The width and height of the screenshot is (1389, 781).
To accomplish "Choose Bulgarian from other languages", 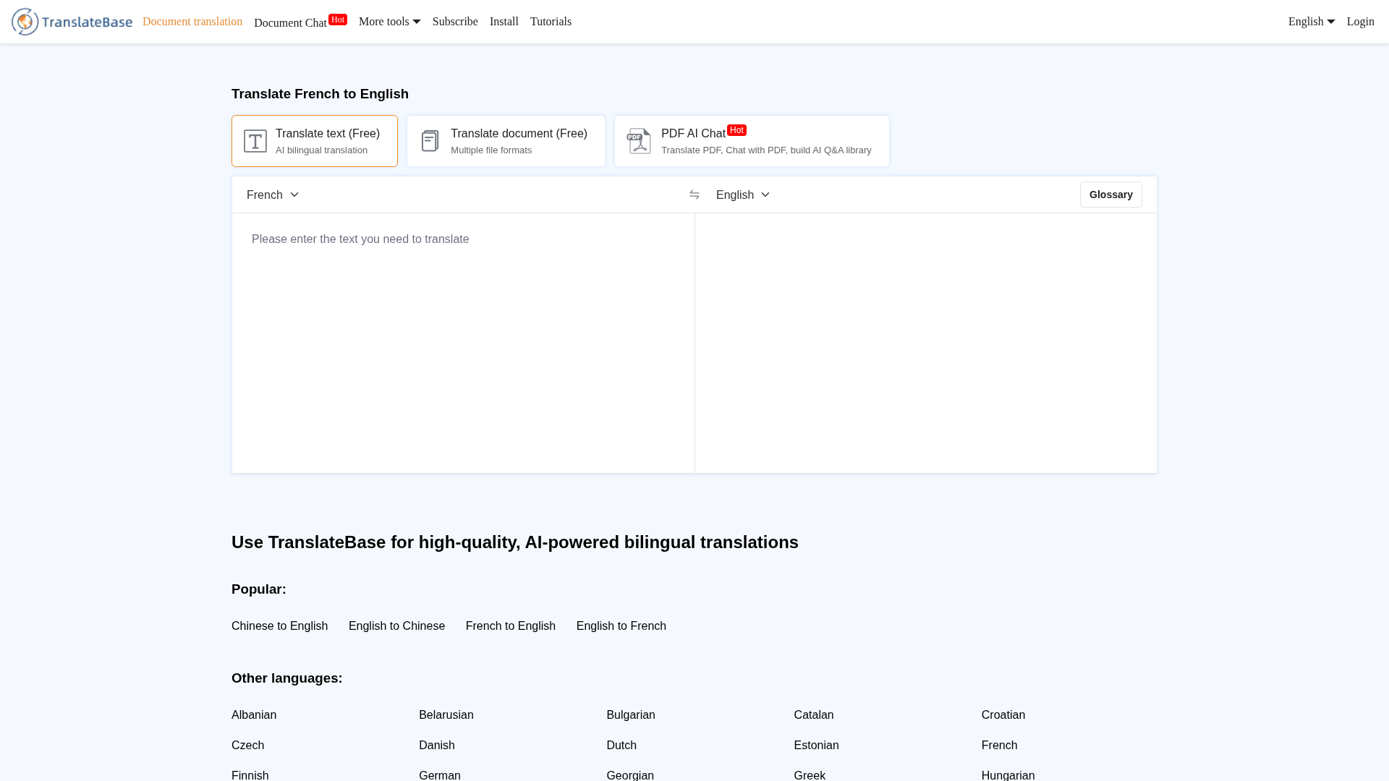I will [x=631, y=715].
